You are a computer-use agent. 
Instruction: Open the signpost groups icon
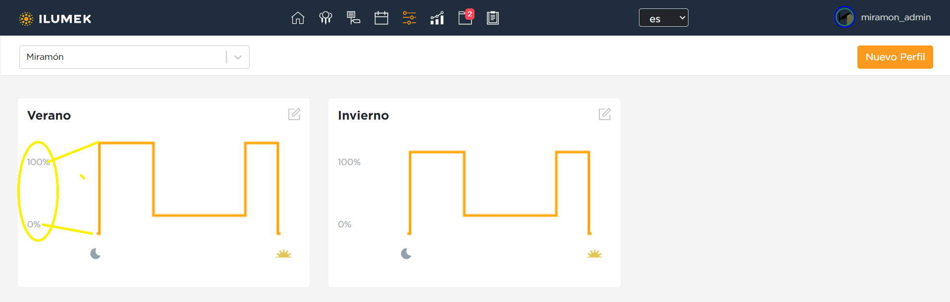pos(353,18)
